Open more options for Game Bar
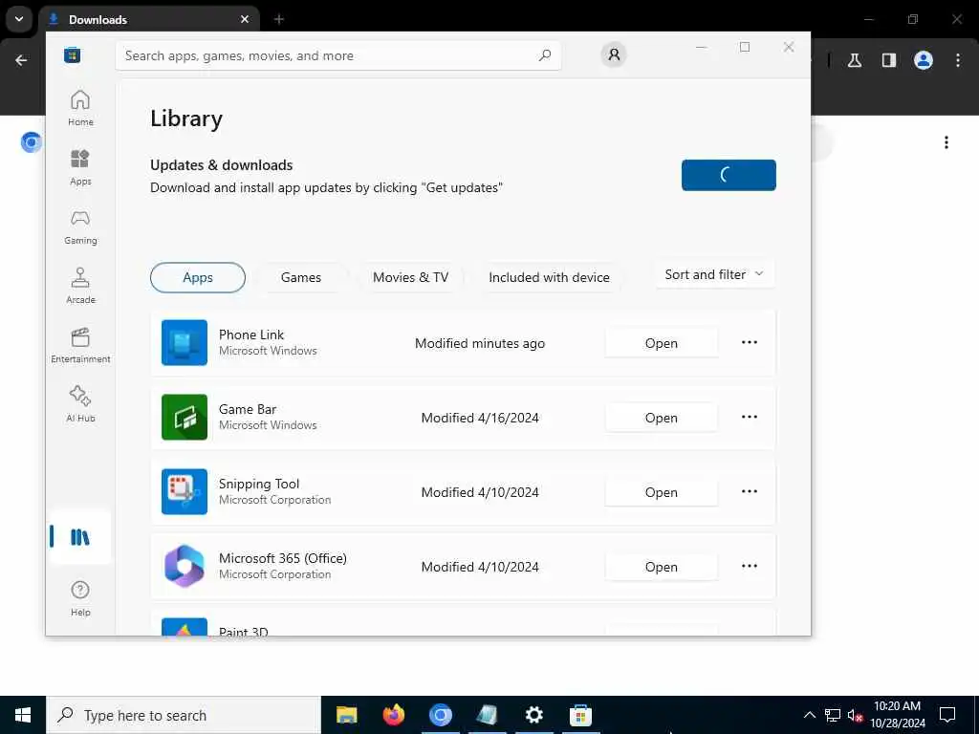The width and height of the screenshot is (979, 734). pyautogui.click(x=750, y=417)
